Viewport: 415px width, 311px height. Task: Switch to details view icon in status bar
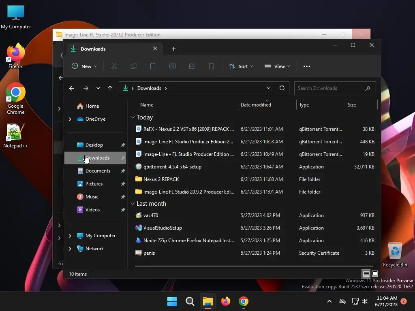click(366, 274)
